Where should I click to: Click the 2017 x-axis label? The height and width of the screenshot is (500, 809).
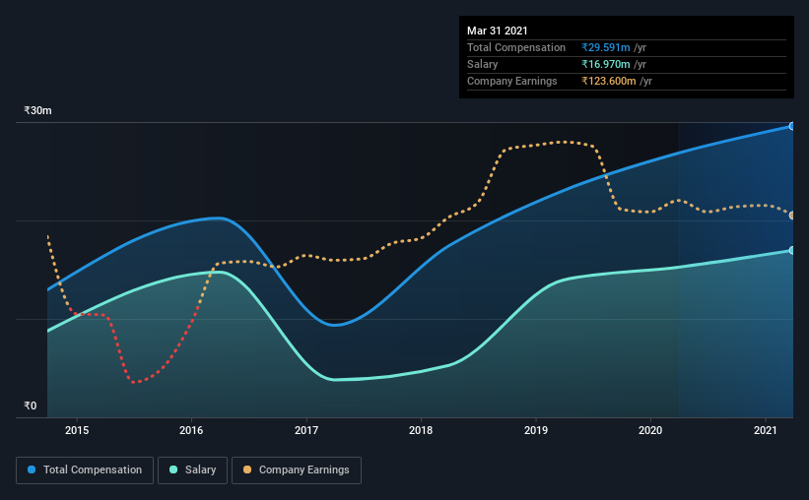click(306, 430)
